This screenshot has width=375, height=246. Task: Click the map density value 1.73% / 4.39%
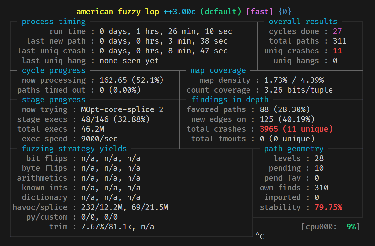294,80
